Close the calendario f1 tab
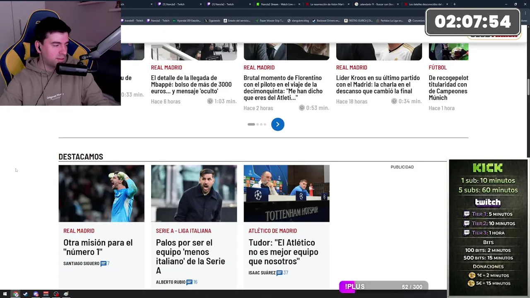The width and height of the screenshot is (530, 298). tap(398, 4)
